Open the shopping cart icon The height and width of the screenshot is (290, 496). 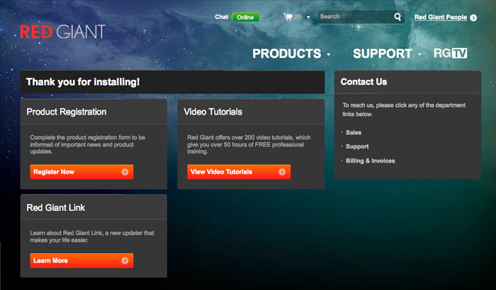(288, 17)
